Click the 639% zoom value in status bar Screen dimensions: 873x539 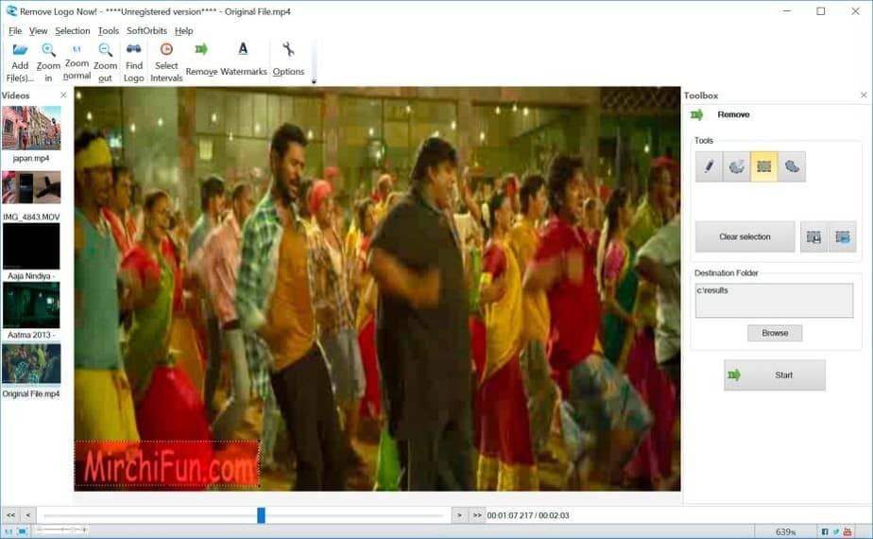(785, 531)
